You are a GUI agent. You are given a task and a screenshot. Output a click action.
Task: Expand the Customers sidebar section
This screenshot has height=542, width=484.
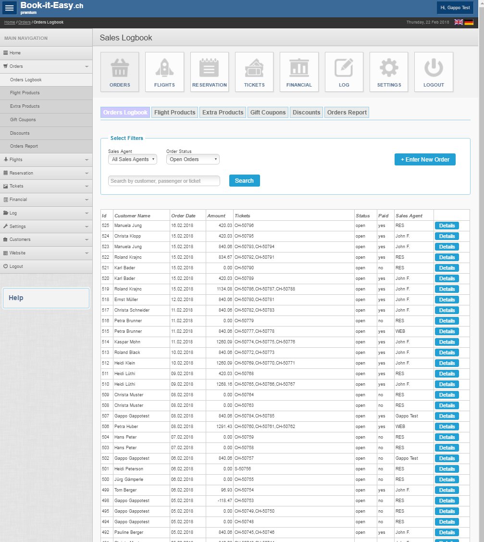pos(46,239)
